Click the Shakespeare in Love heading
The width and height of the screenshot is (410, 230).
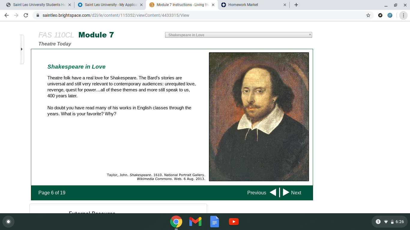(x=77, y=67)
